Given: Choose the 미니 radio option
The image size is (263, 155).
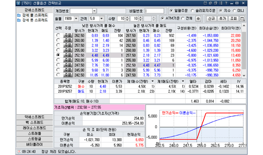Looking at the screenshot, I should point(234,11).
